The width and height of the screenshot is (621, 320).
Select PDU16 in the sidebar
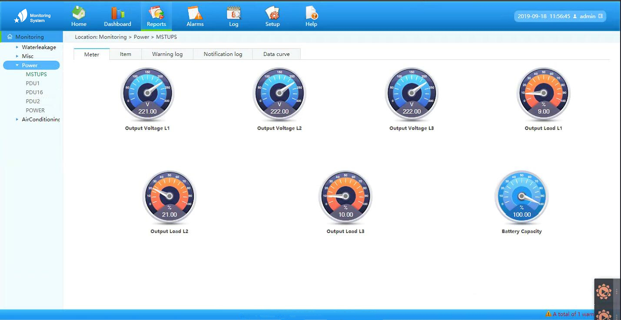[x=34, y=92]
